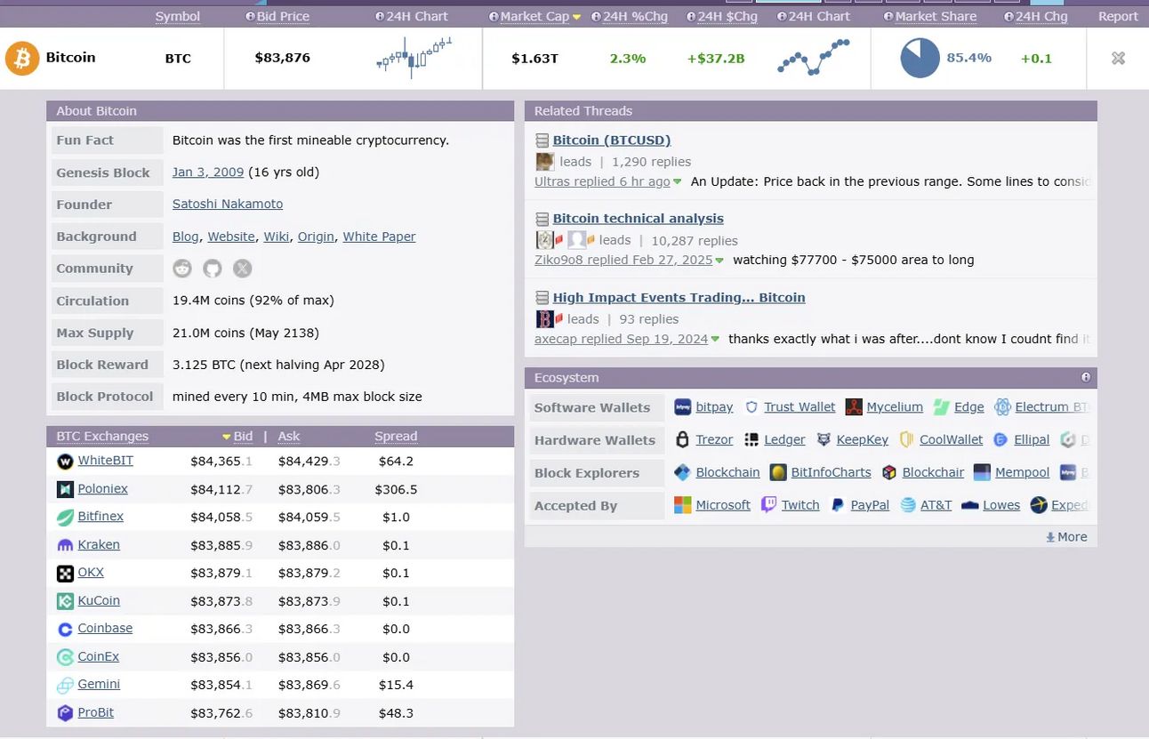Click the market cap 24H line chart
This screenshot has height=739, width=1149.
pos(814,59)
